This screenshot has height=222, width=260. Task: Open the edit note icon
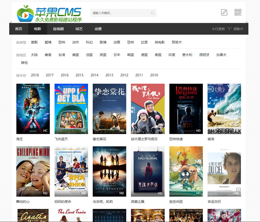(224, 12)
